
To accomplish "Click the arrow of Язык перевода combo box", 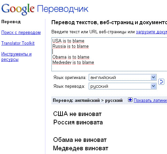I will click(153, 86).
